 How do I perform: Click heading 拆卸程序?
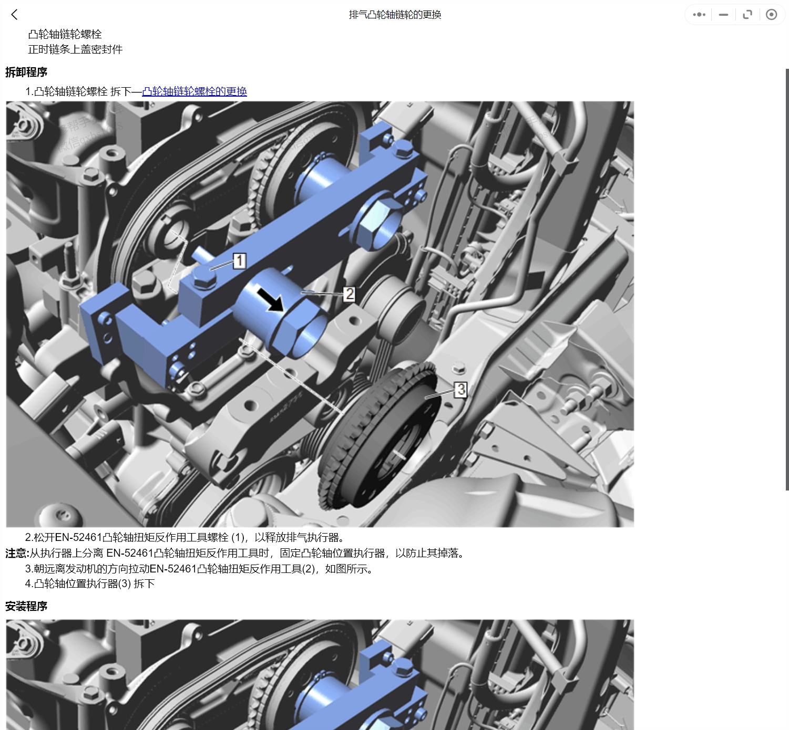[x=26, y=72]
